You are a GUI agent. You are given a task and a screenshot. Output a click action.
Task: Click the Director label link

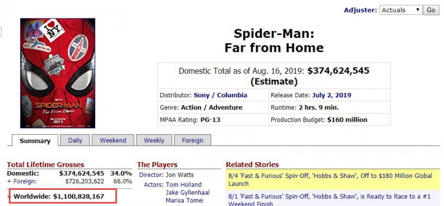click(151, 175)
